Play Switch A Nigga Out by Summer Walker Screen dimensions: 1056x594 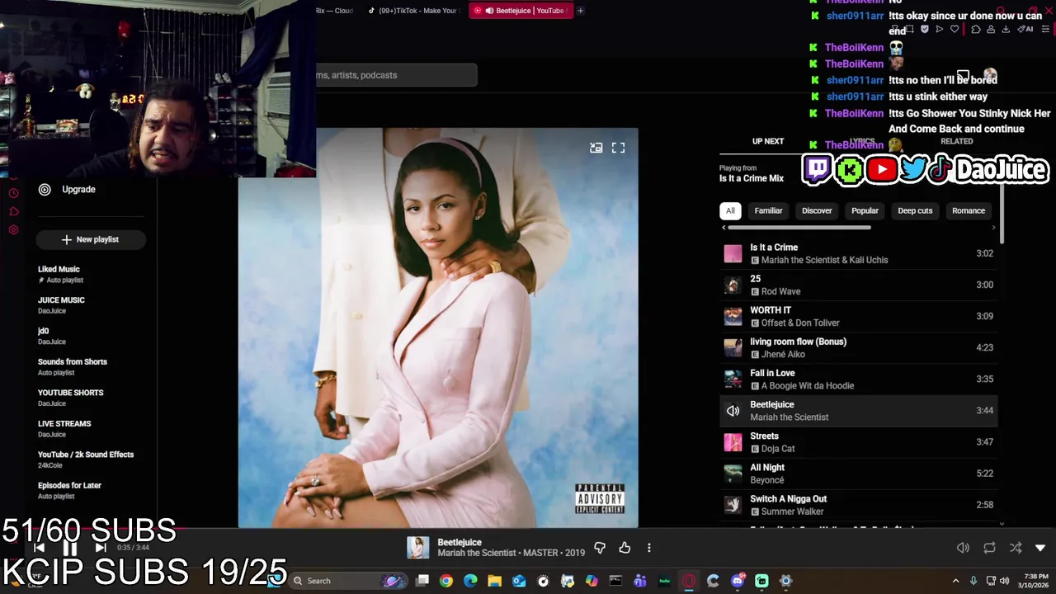[858, 504]
